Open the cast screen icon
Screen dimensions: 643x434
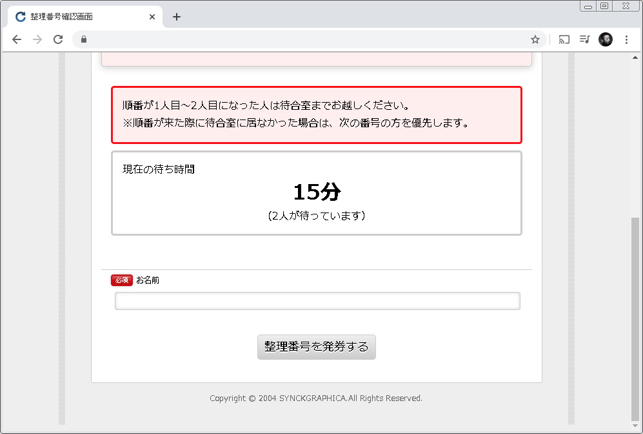click(564, 39)
